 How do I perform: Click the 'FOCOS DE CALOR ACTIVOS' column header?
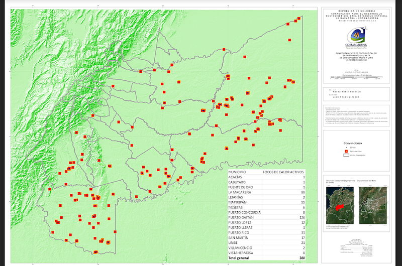point(283,172)
